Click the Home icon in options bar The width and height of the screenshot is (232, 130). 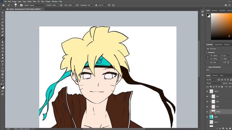(x=3, y=5)
